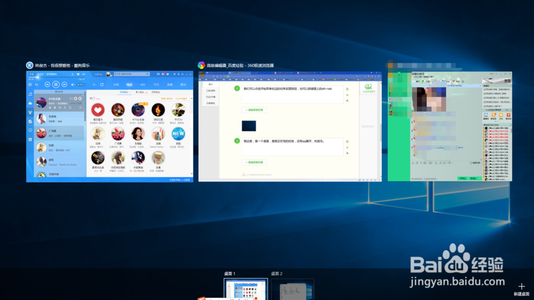The image size is (534, 300).
Task: Open the MV tab in KuGou
Action: coord(143,84)
